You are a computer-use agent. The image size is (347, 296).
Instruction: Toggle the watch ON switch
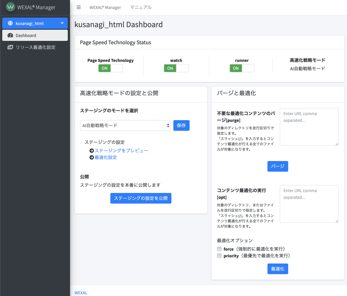(176, 68)
